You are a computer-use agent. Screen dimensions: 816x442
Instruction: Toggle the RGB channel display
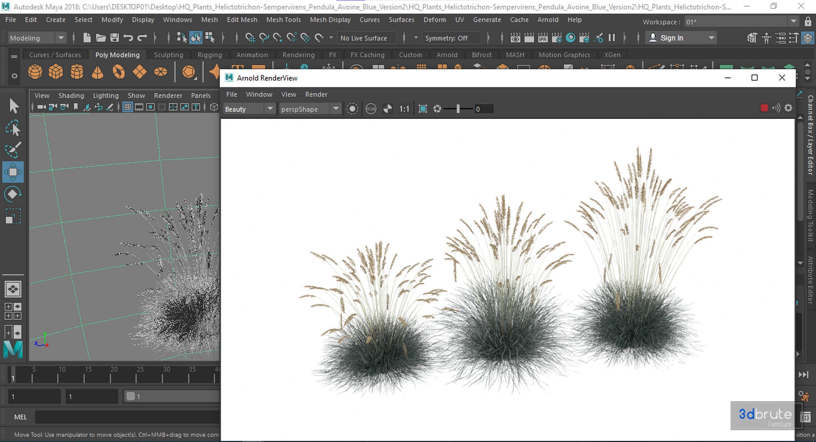(371, 109)
